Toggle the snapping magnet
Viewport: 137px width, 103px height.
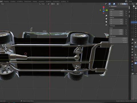tap(52, 4)
